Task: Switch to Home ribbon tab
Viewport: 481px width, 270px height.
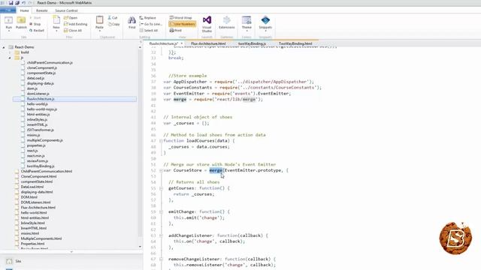Action: [24, 10]
